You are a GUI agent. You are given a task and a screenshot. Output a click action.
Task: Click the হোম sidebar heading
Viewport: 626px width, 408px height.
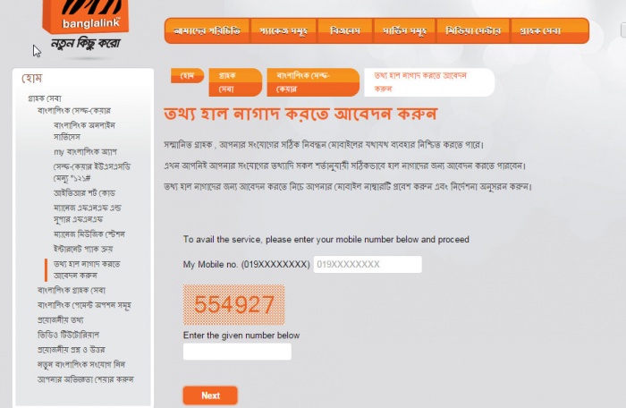[32, 79]
